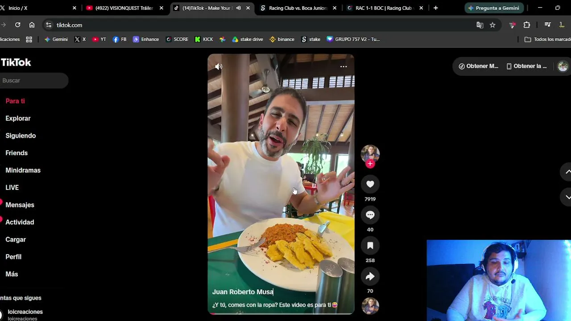Viewport: 571px width, 321px height.
Task: Click the TikTok logo
Action: click(16, 62)
